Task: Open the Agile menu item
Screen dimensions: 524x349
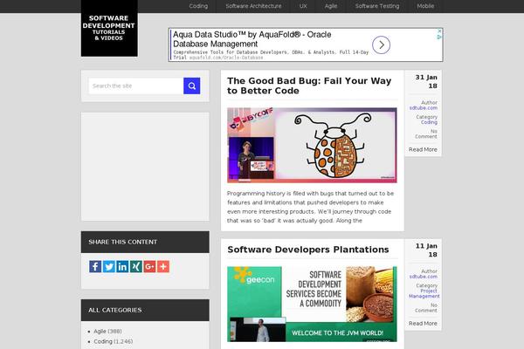Action: tap(331, 6)
